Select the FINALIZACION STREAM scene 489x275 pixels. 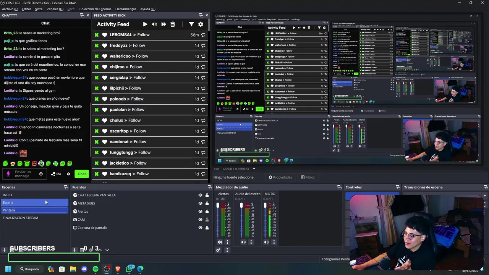point(34,218)
